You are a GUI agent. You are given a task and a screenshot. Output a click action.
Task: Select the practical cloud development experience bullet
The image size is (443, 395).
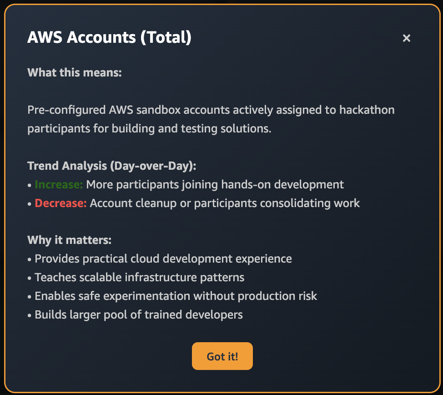click(x=163, y=258)
